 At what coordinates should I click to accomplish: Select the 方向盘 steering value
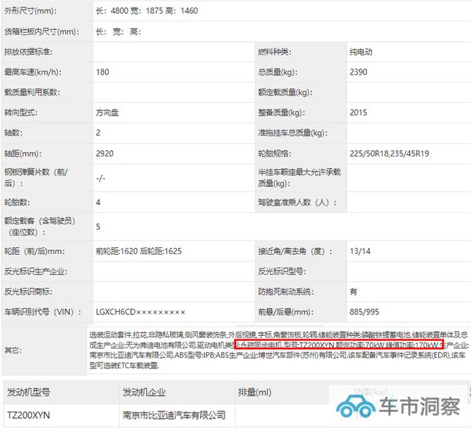pyautogui.click(x=107, y=113)
